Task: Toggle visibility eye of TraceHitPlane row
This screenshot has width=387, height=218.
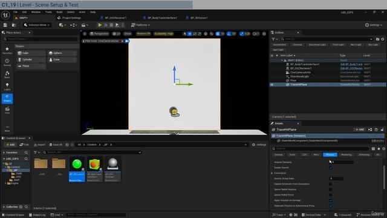Action: coord(272,85)
